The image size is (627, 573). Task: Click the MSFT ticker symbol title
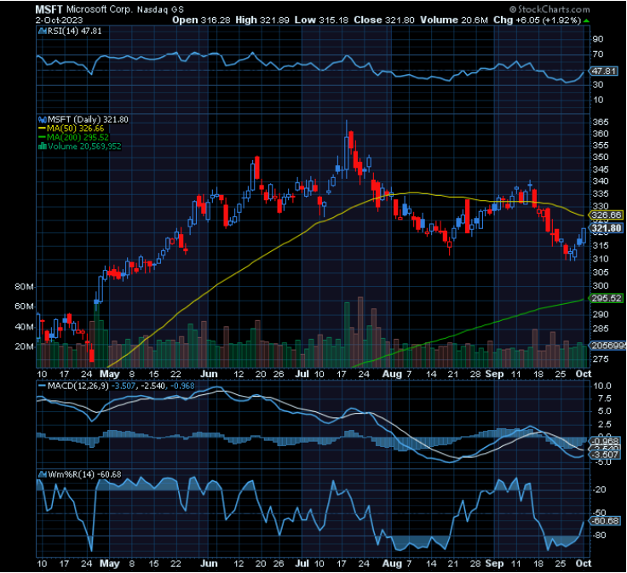click(x=49, y=9)
